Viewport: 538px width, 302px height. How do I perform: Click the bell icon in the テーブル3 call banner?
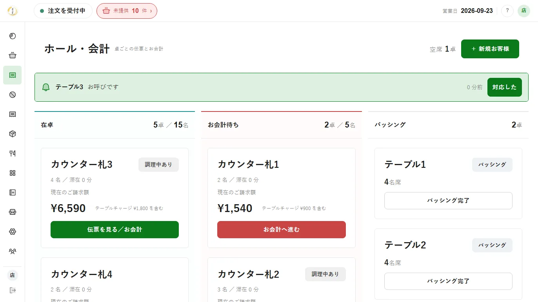click(46, 87)
